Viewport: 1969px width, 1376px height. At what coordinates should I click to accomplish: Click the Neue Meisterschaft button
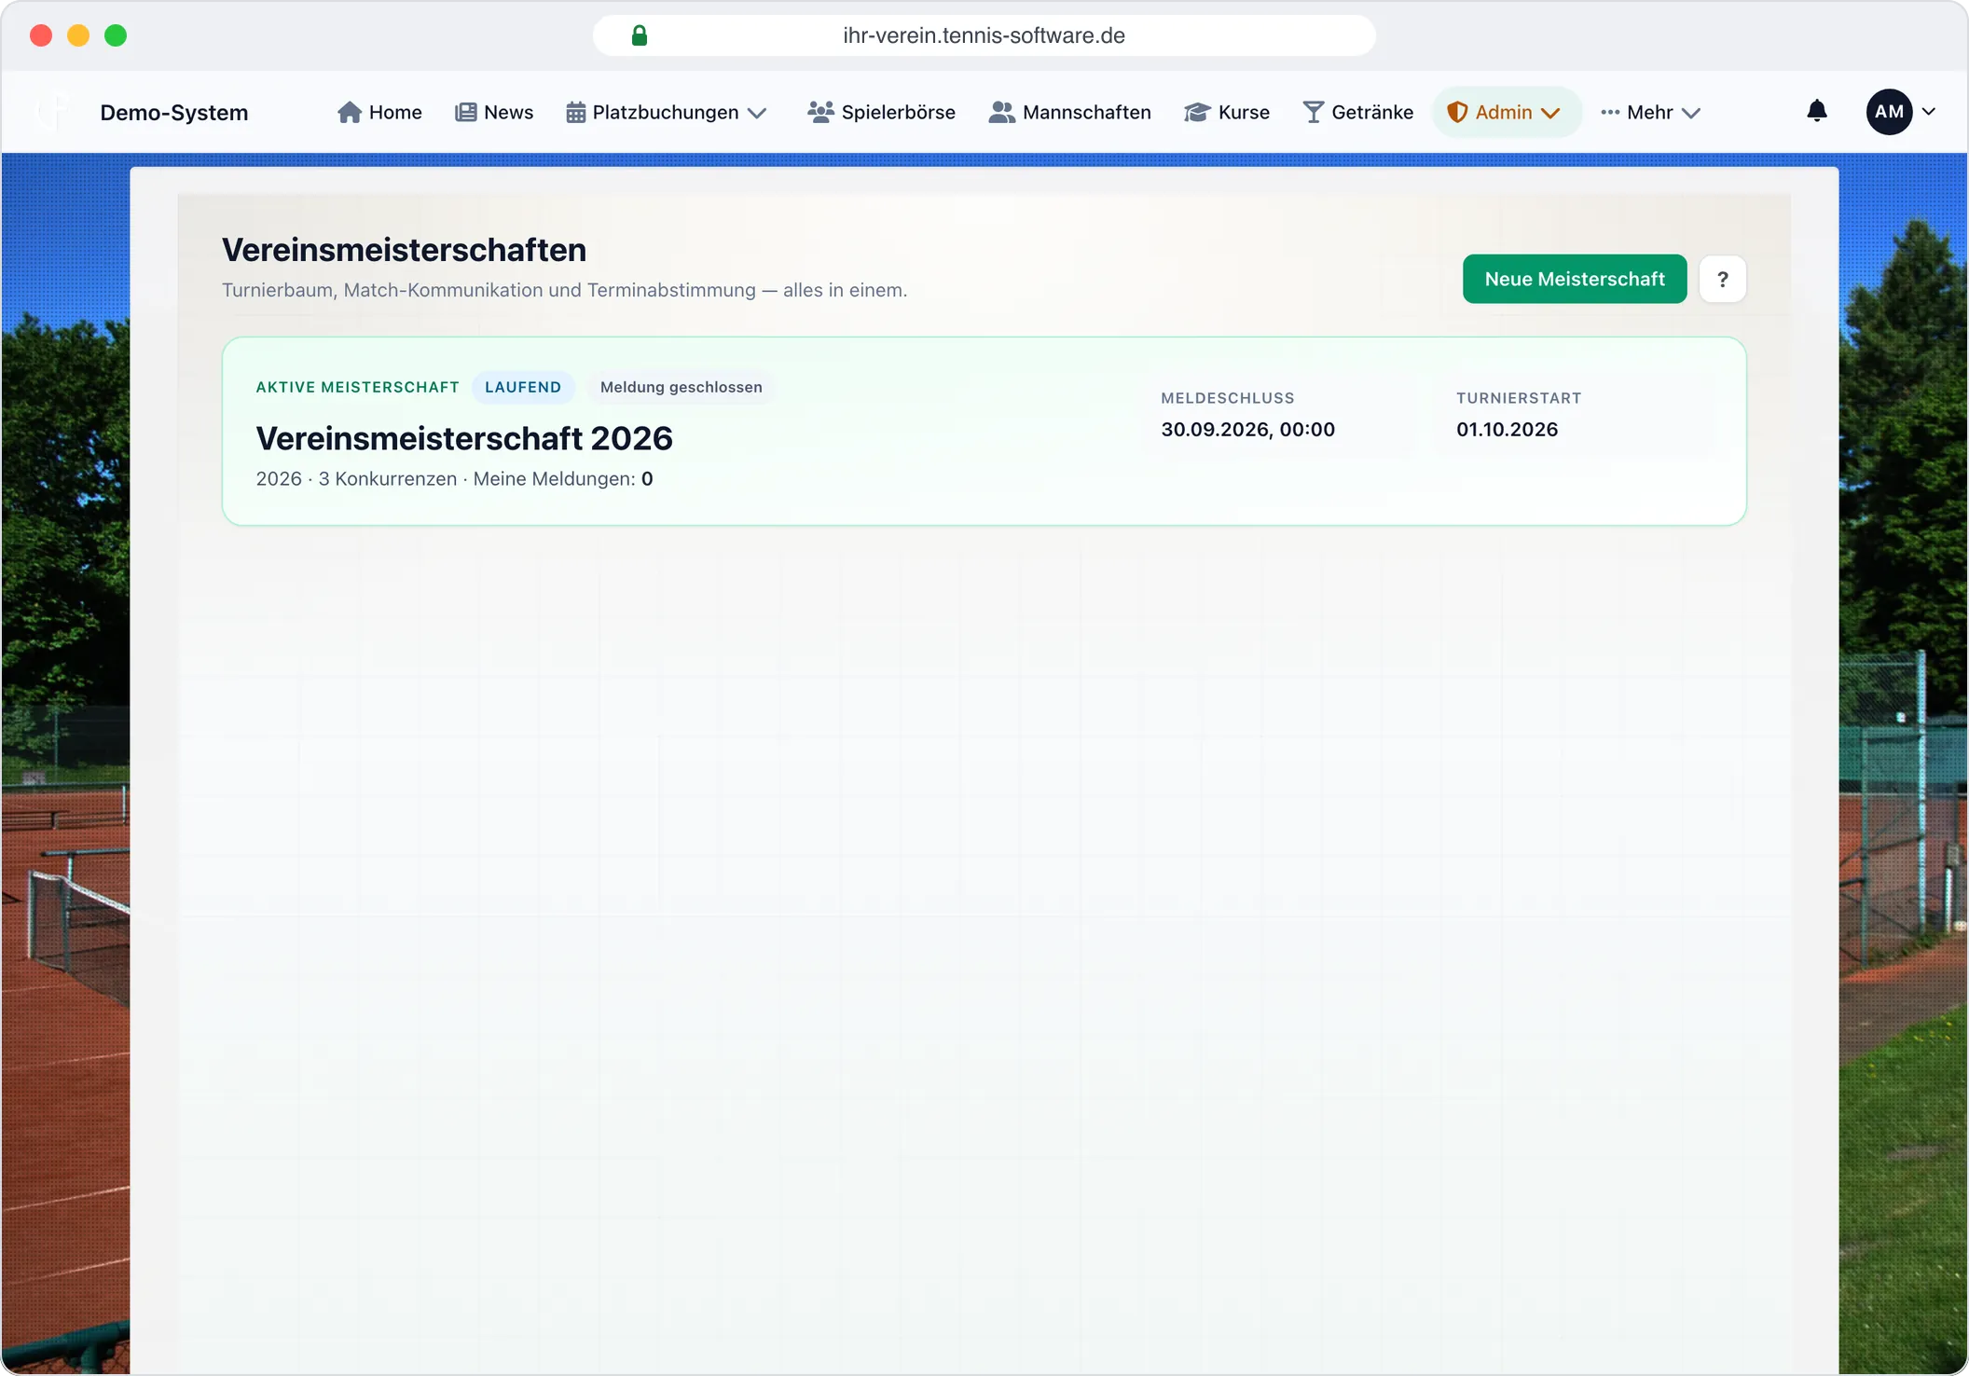(1575, 279)
